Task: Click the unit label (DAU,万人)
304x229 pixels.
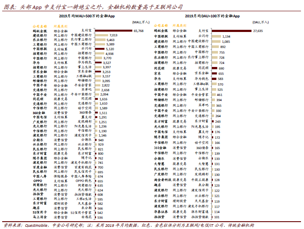Action: [261, 22]
